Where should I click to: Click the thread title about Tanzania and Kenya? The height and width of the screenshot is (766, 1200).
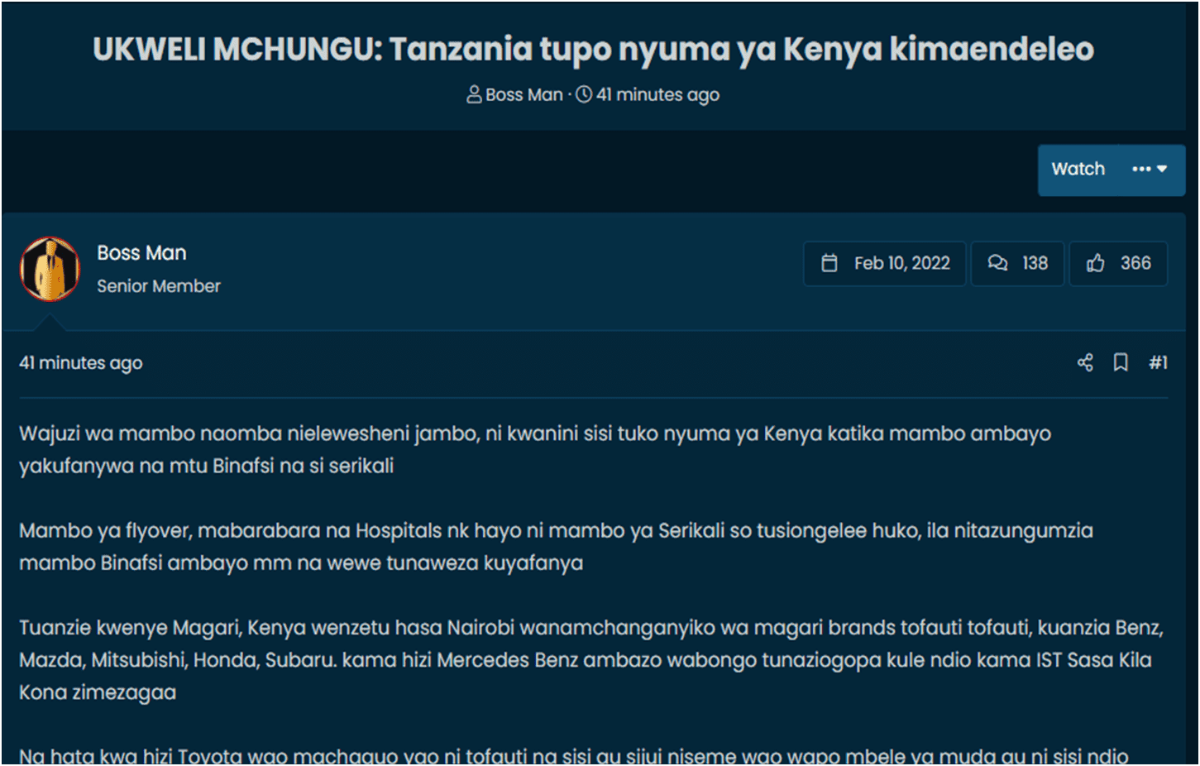coord(593,50)
